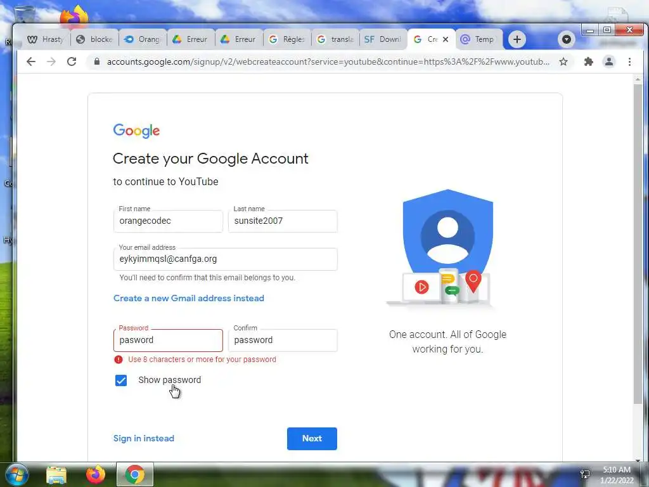This screenshot has height=487, width=649.
Task: Click 'to continue to YouTube' text
Action: point(165,182)
